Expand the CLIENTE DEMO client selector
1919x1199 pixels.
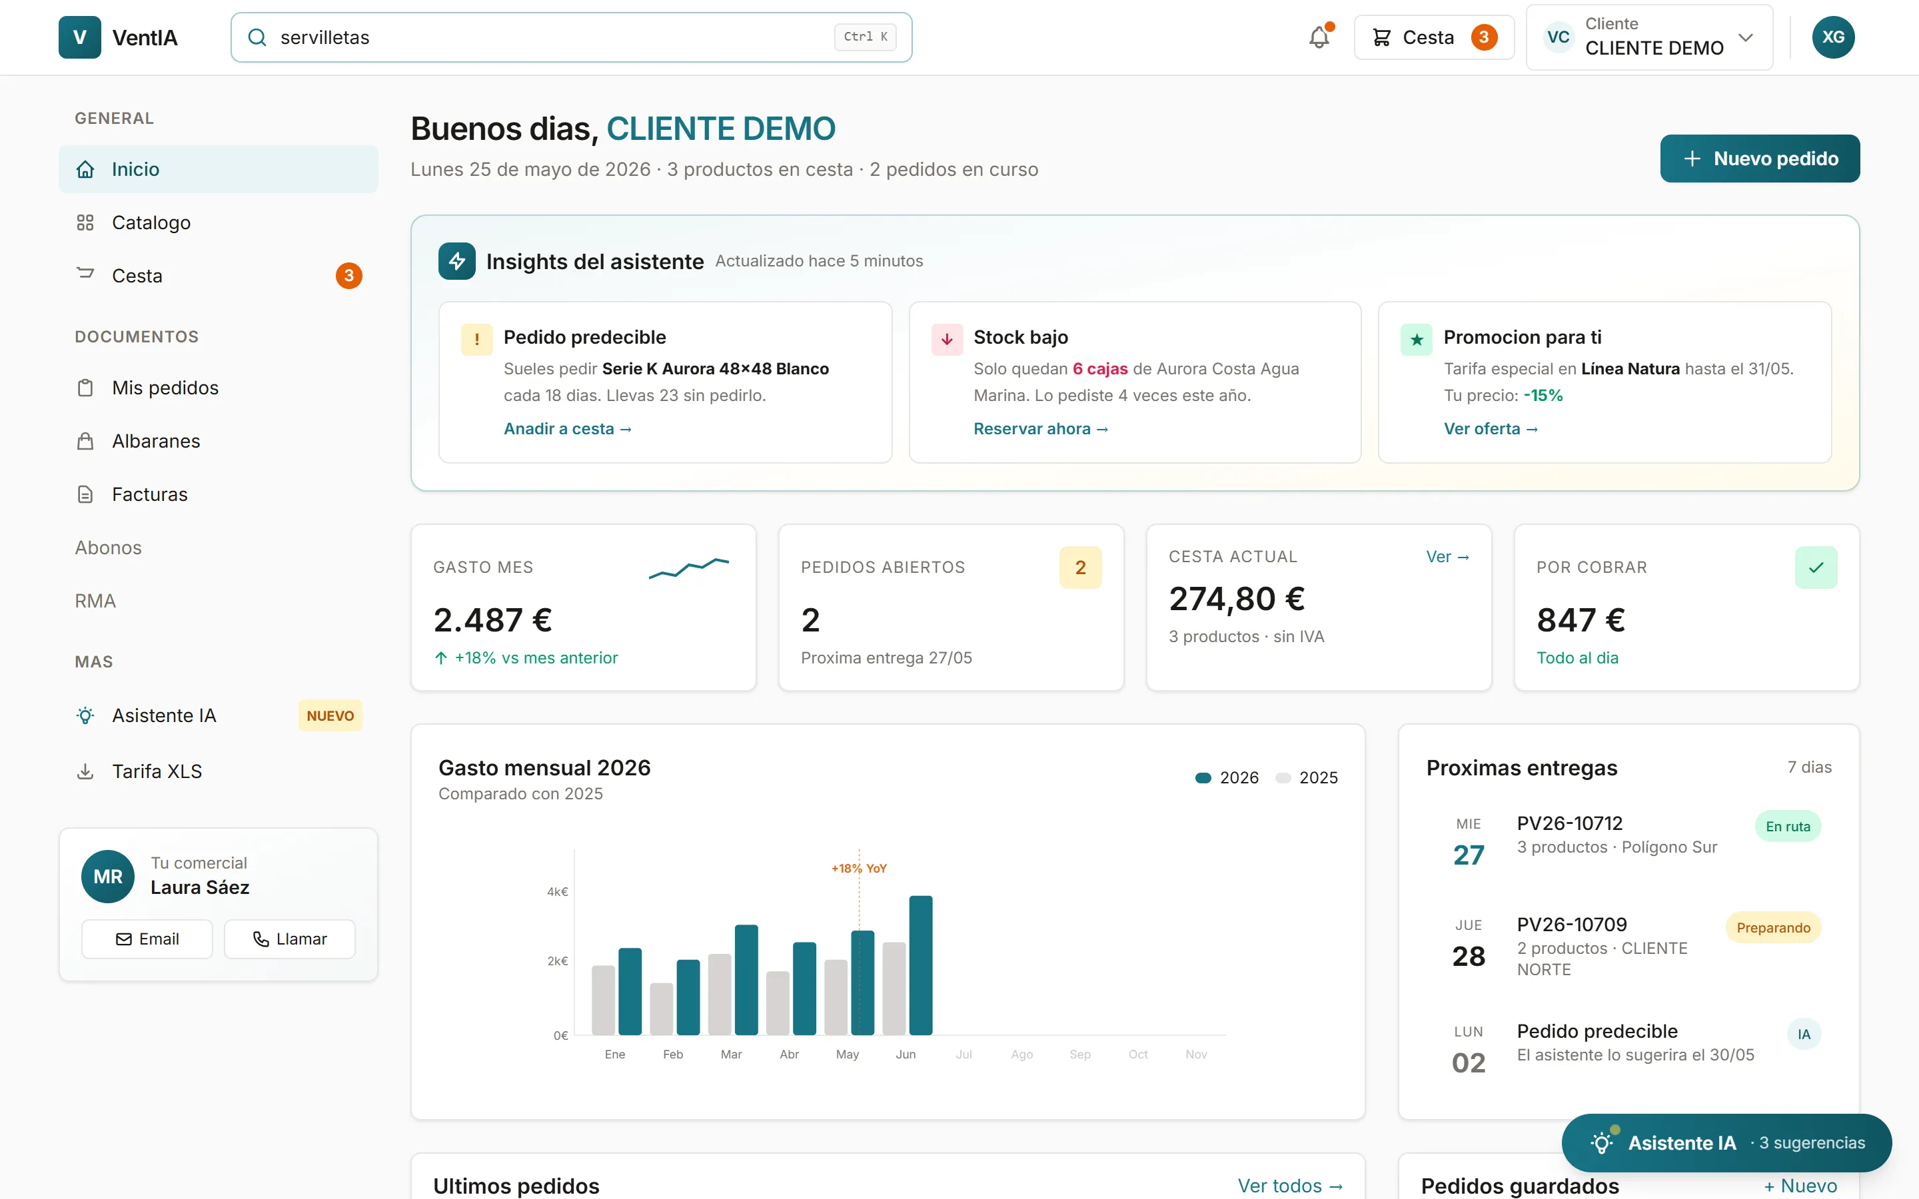pos(1649,37)
